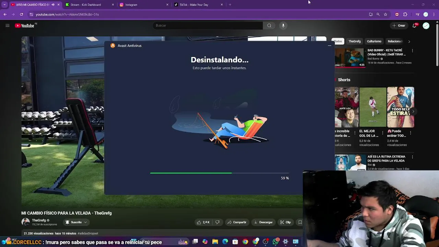Image resolution: width=439 pixels, height=247 pixels.
Task: Mute the YouTube tab via speaker icon
Action: [x=53, y=5]
